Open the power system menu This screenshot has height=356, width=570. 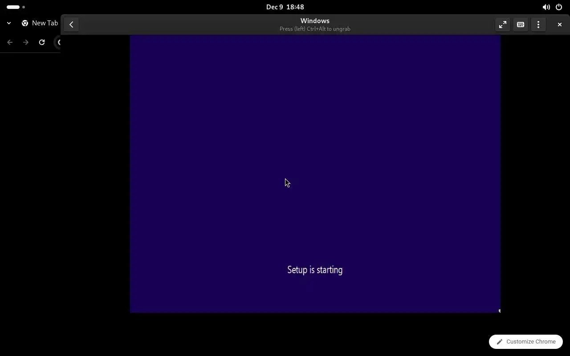[559, 7]
